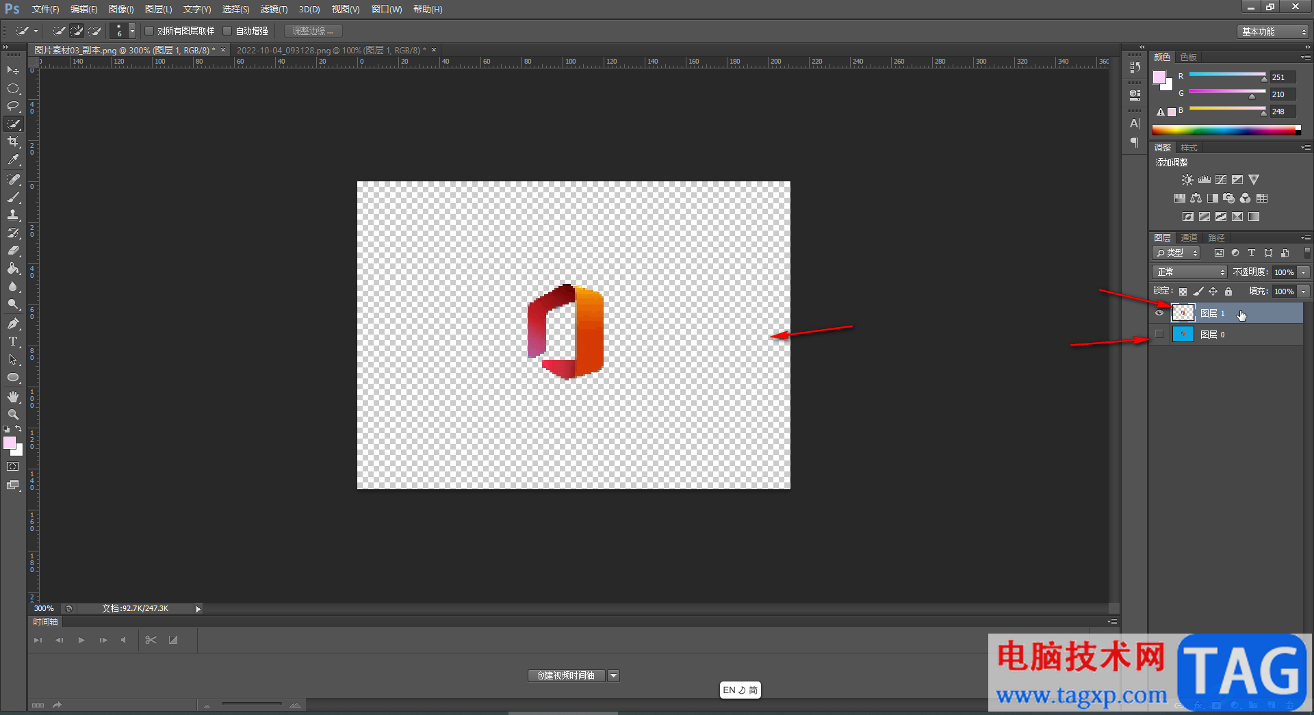Split clip with timeline scissors icon

(151, 640)
